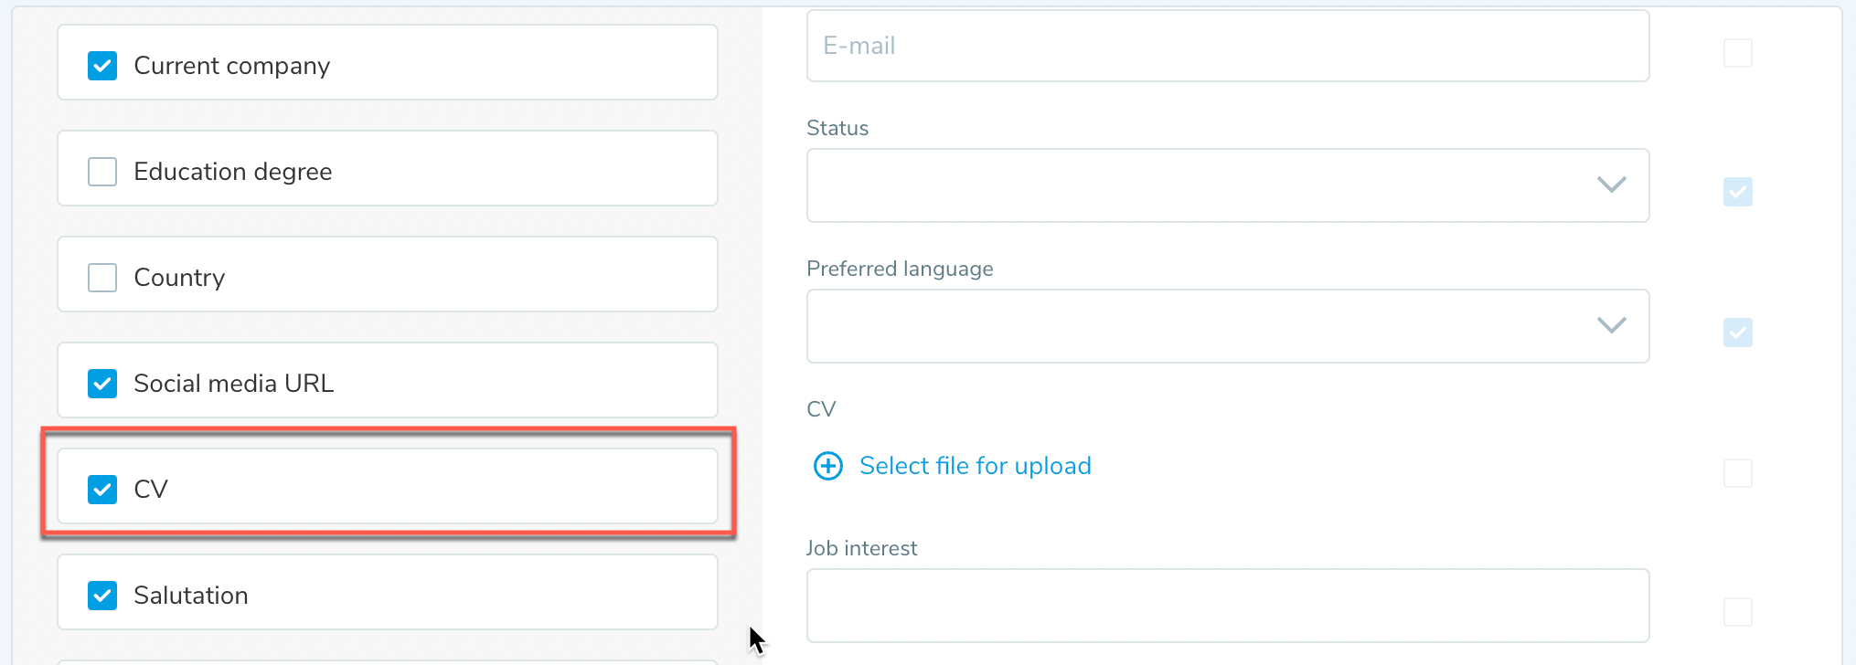Click the Select file for upload link
This screenshot has height=665, width=1856.
click(975, 466)
